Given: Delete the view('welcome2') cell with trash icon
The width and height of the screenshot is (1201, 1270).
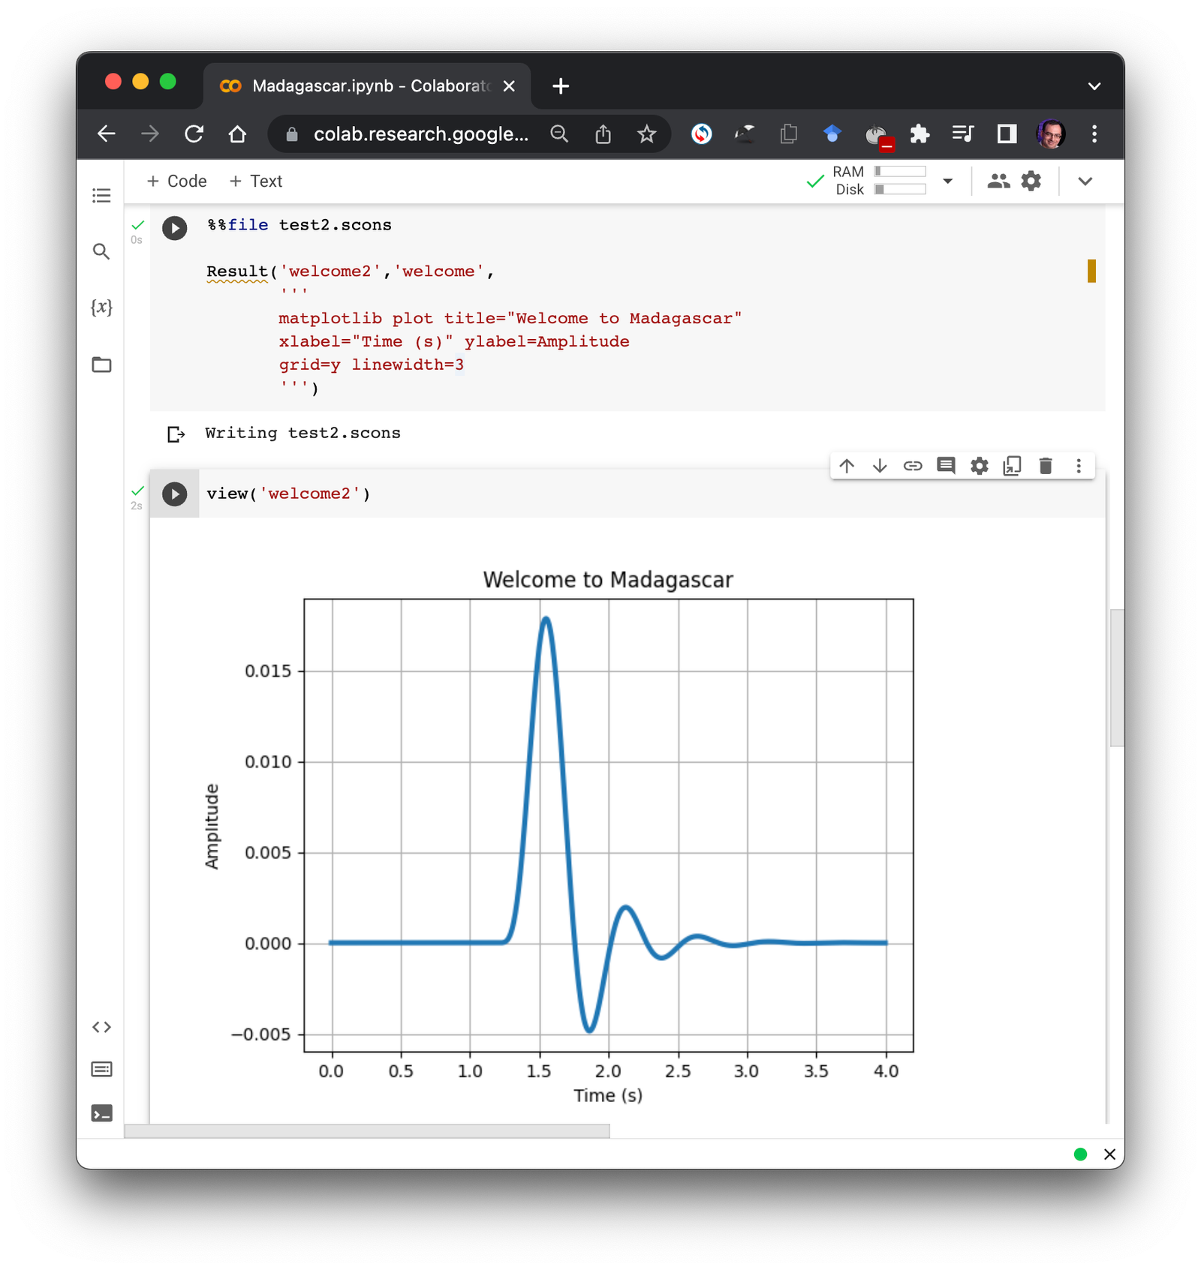Looking at the screenshot, I should click(x=1046, y=466).
